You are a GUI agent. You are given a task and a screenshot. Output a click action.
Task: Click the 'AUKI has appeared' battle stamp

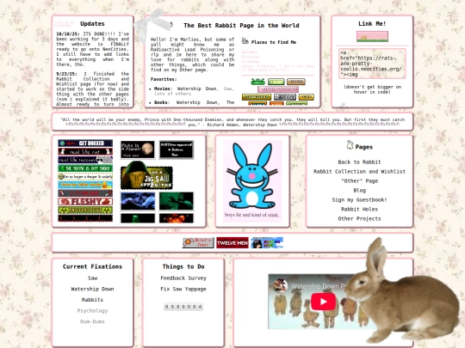point(177,150)
